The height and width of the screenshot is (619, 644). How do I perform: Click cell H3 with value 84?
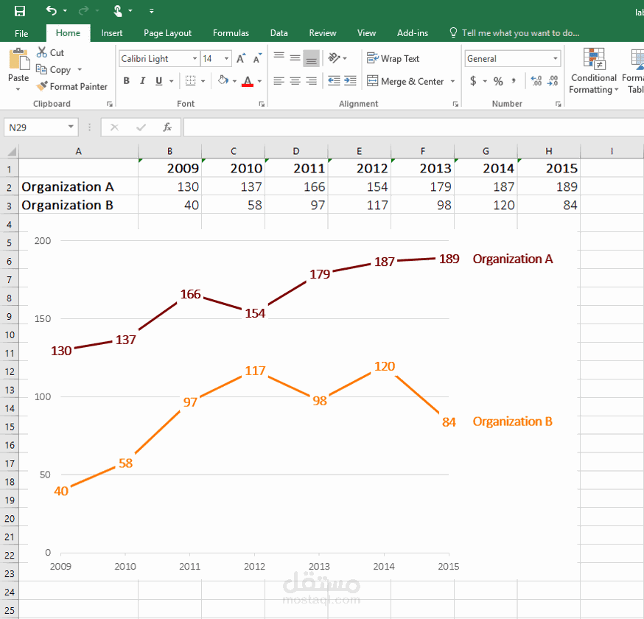549,205
